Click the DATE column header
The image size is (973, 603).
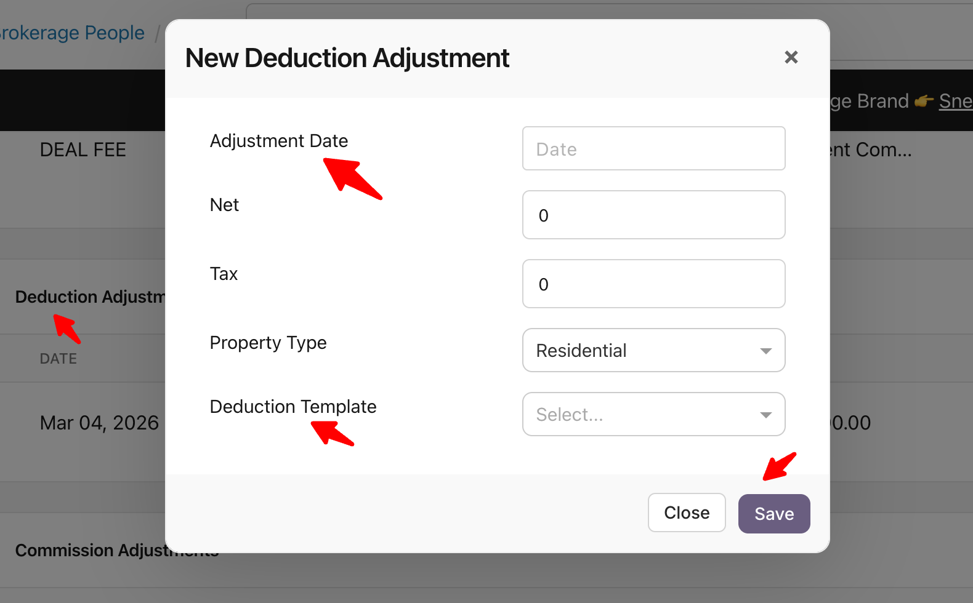coord(59,359)
